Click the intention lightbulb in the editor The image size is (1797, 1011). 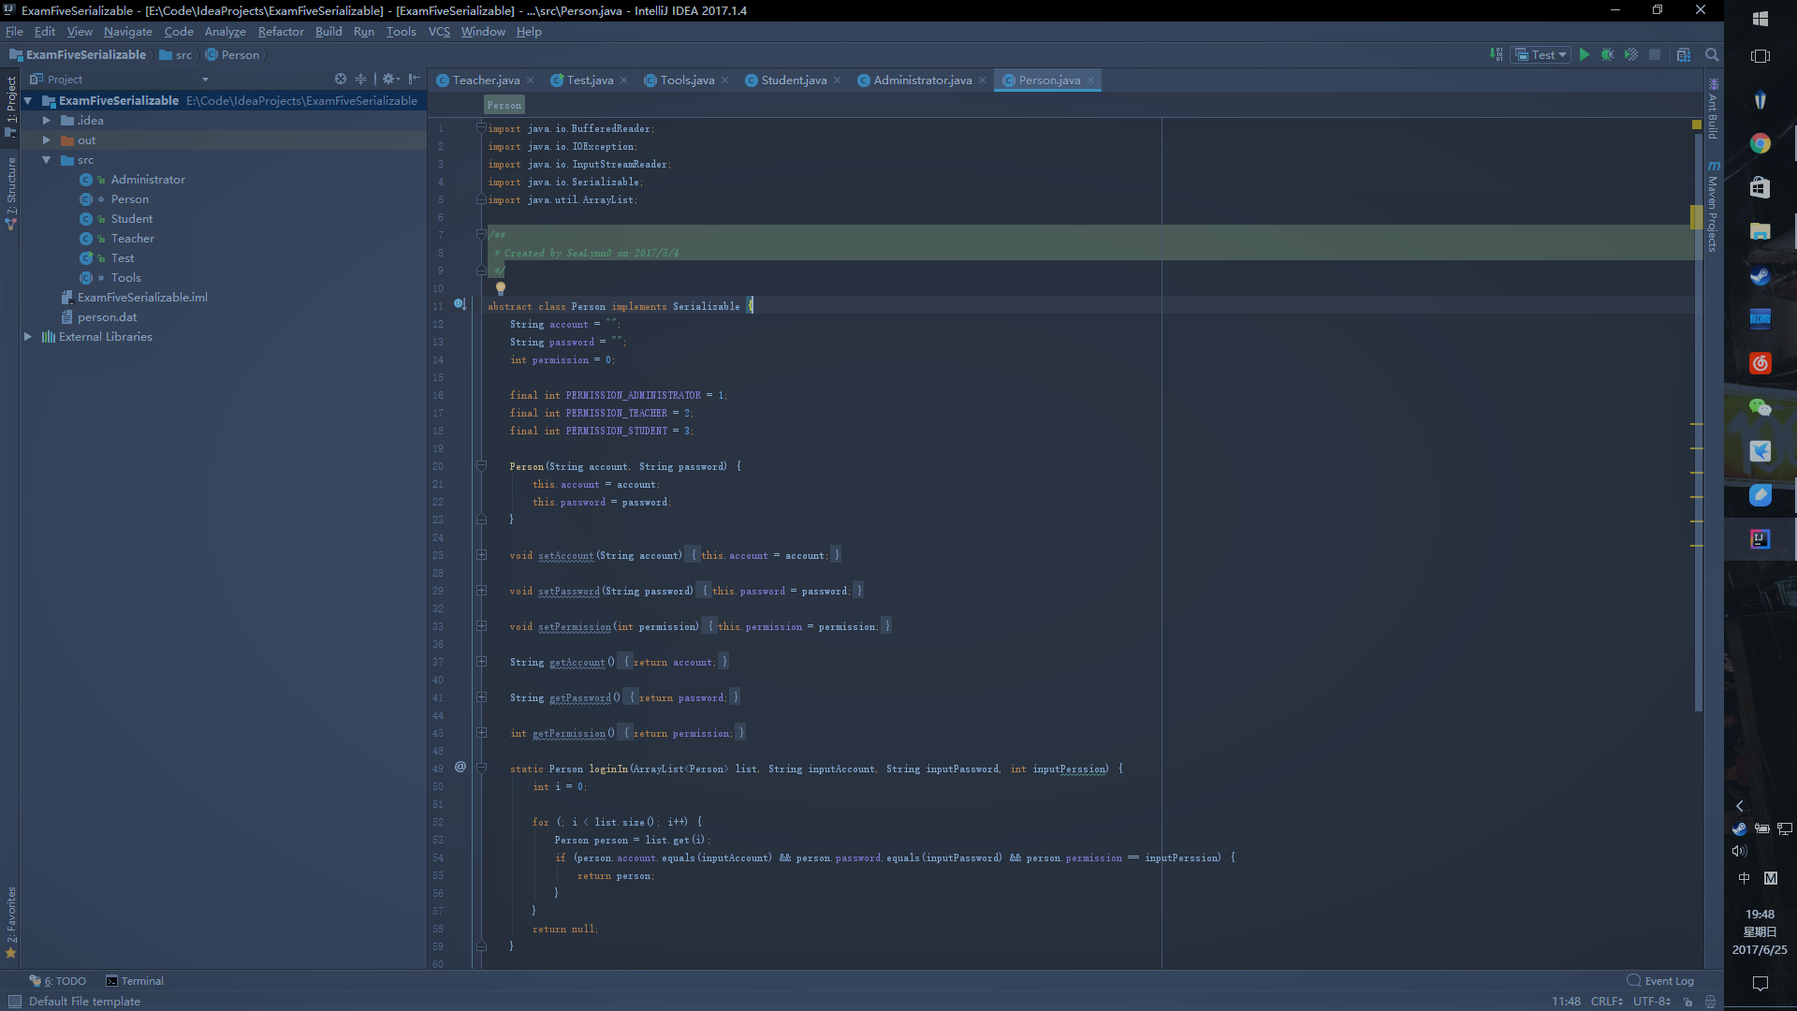[x=501, y=288]
